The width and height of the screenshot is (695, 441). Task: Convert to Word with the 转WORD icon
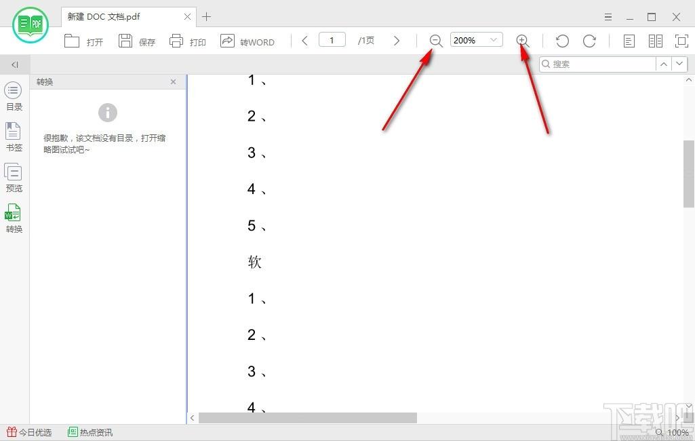227,41
